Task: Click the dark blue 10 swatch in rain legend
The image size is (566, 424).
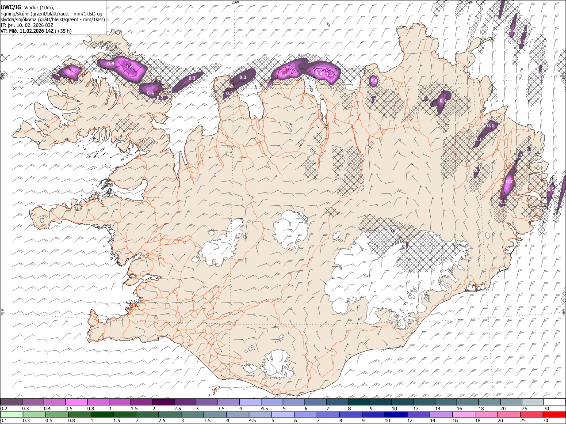Action: [395, 414]
